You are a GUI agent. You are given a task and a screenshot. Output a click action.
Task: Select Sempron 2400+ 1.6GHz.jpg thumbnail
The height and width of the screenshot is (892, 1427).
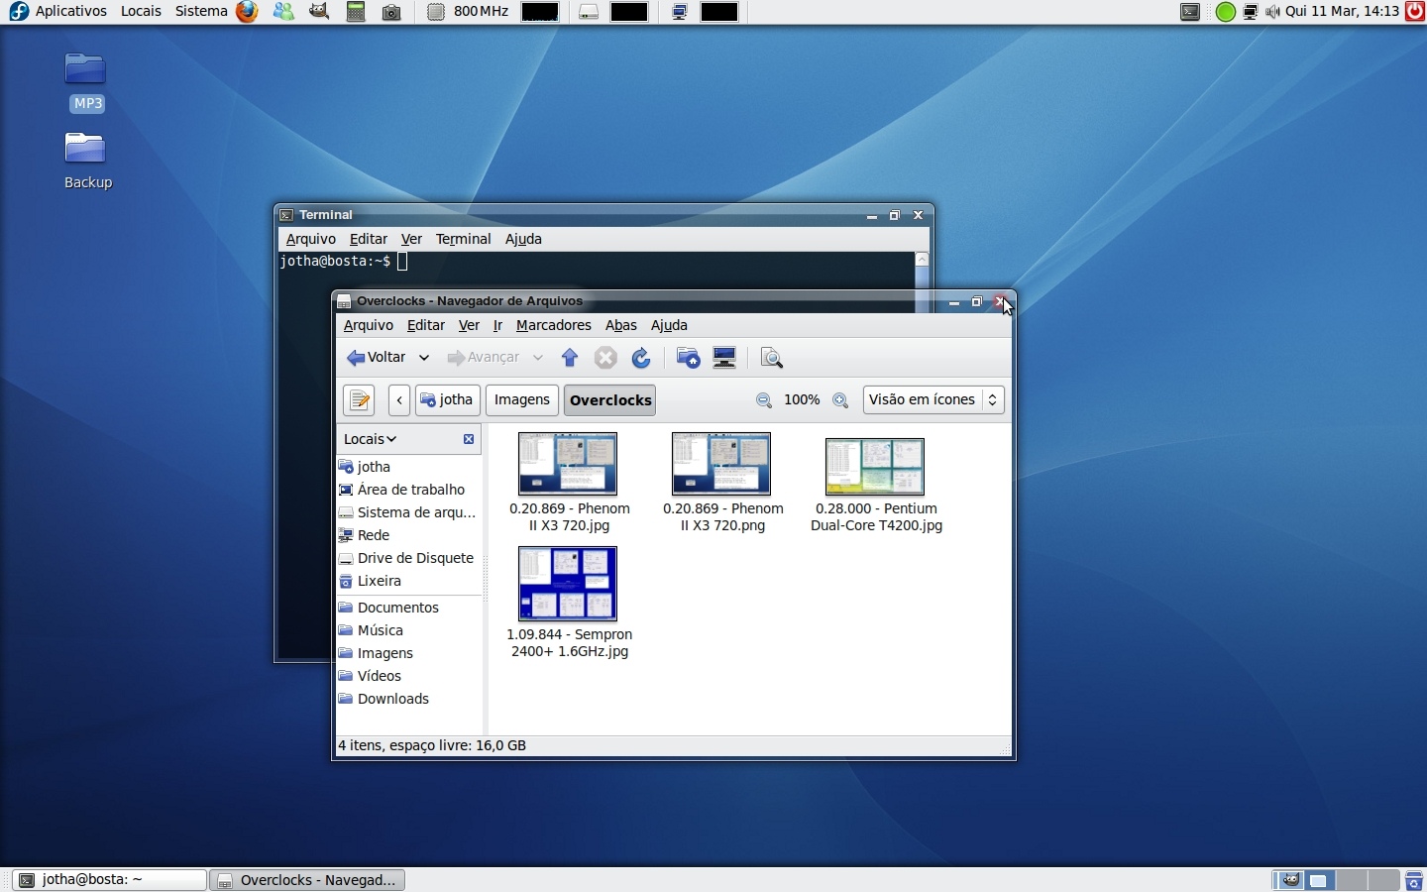pyautogui.click(x=568, y=585)
